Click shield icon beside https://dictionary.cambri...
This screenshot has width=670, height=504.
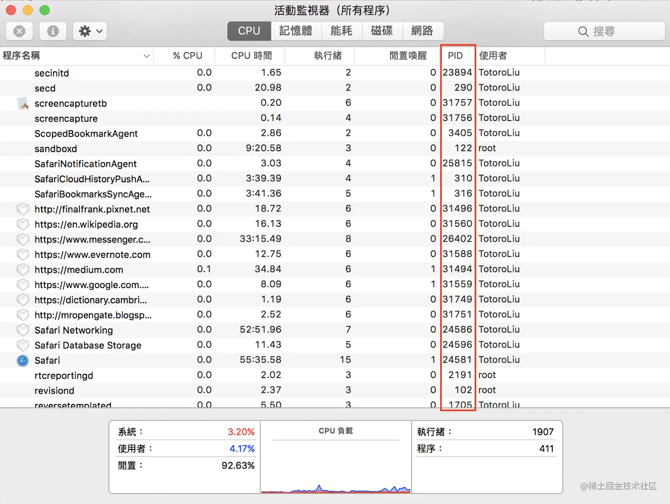[23, 300]
